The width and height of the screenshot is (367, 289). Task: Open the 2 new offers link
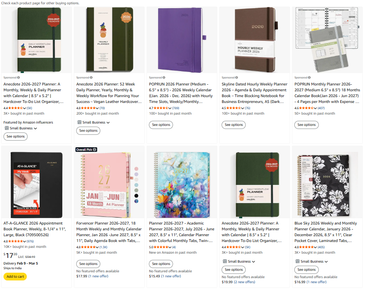[246, 282]
